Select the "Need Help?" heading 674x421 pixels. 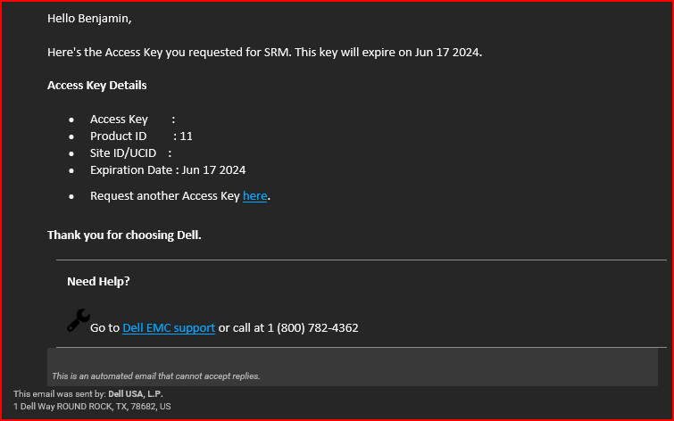coord(98,282)
